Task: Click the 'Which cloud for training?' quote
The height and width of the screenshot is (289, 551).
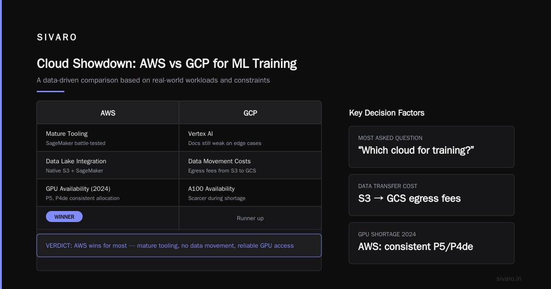Action: click(416, 150)
